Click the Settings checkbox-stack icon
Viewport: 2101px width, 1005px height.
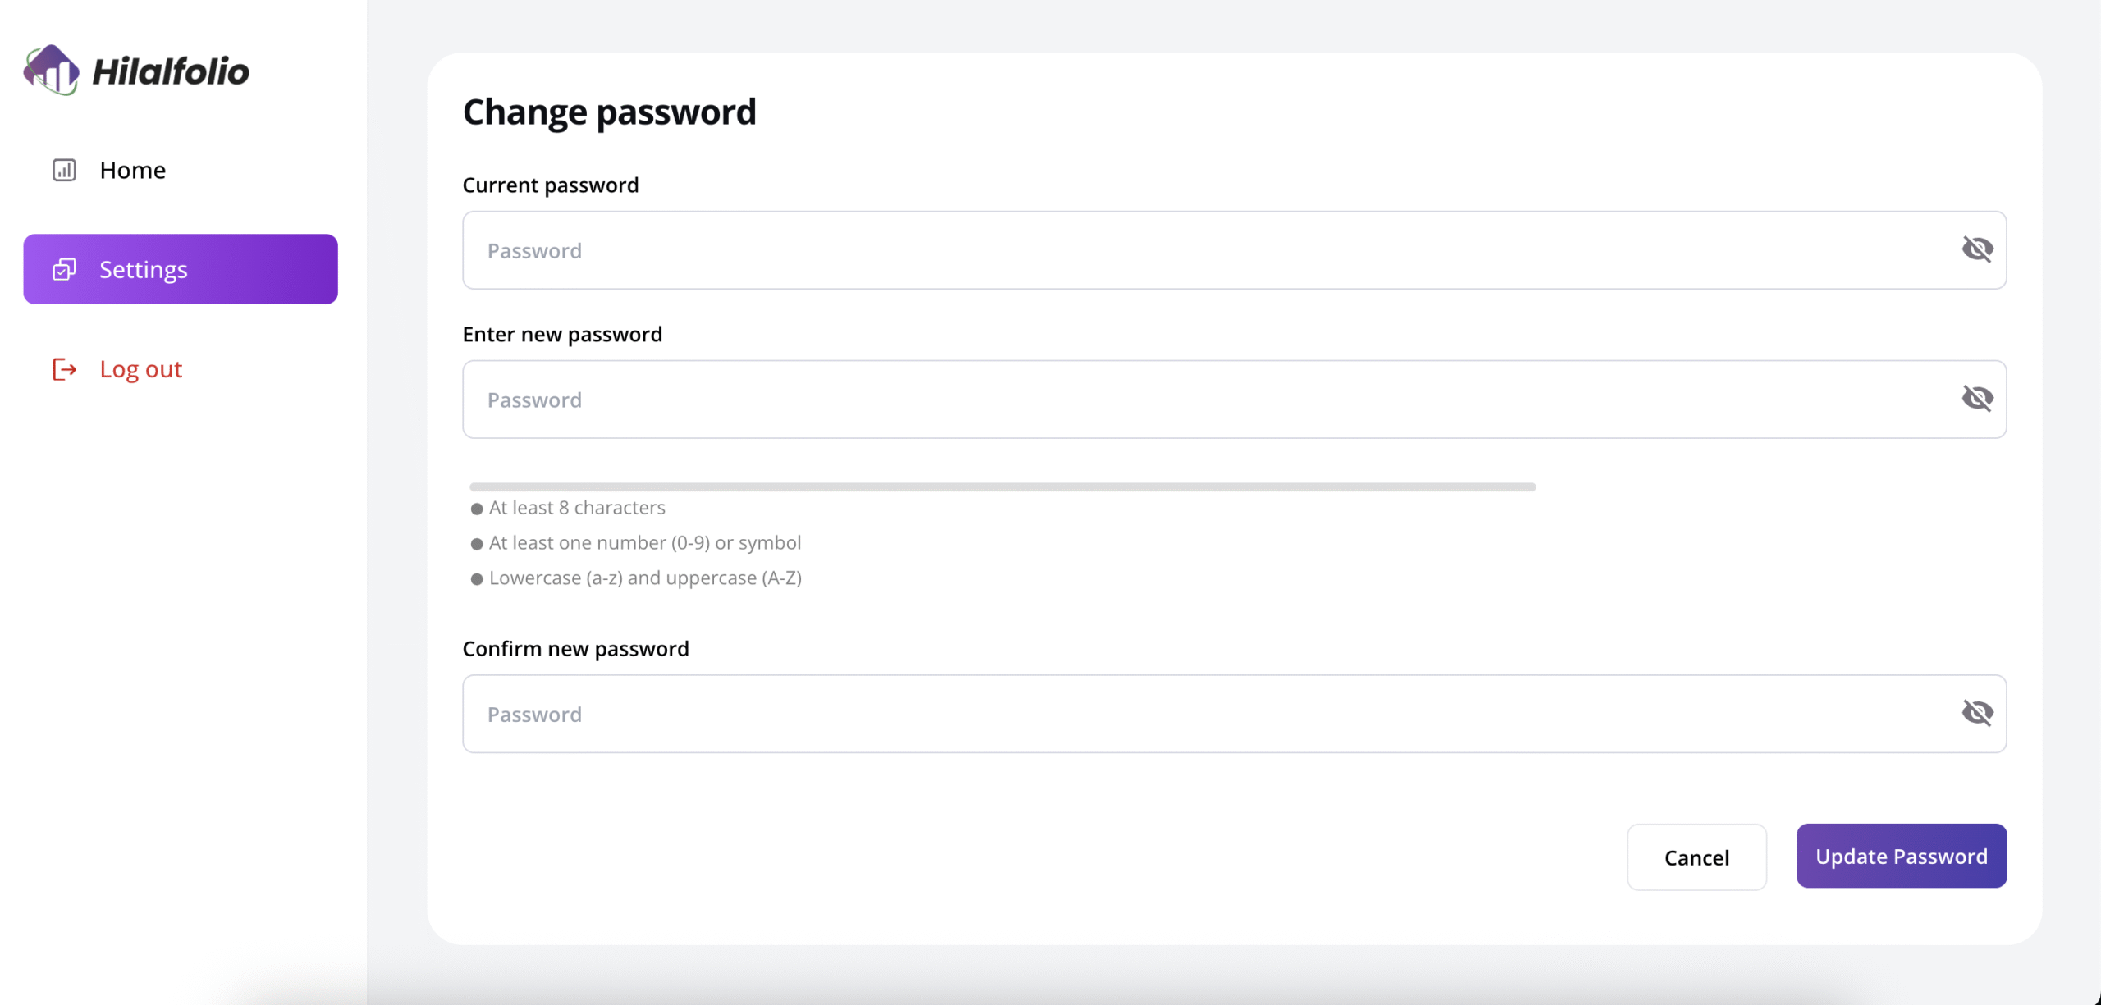click(x=64, y=269)
